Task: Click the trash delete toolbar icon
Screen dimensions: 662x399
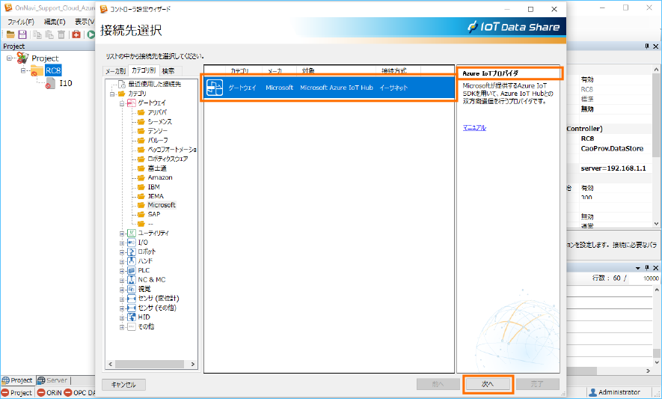Action: click(61, 34)
